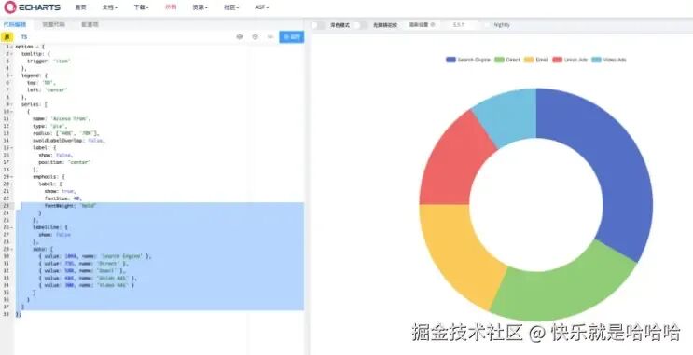Collapse the labelLine block fold at line 26
693x355 pixels.
pos(12,227)
